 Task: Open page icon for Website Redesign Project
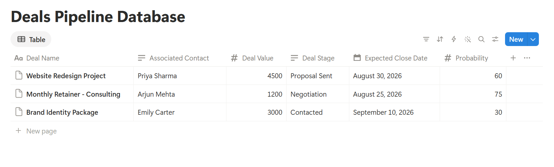[x=19, y=76]
